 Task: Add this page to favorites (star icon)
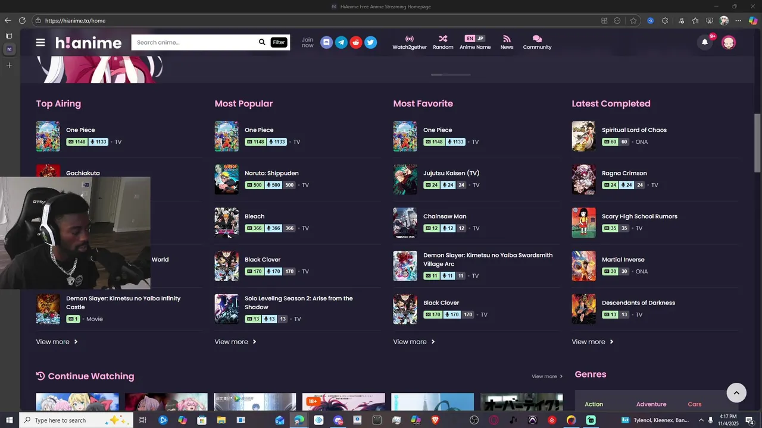pos(633,20)
